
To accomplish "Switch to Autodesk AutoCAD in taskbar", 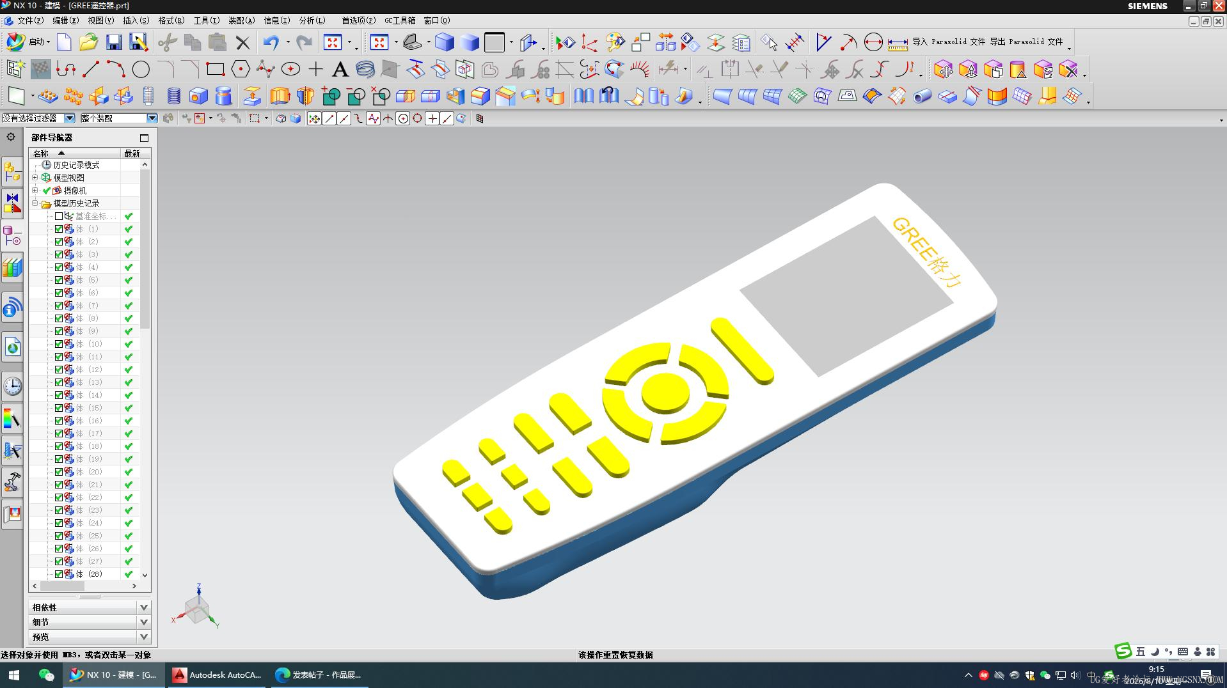I will tap(218, 675).
